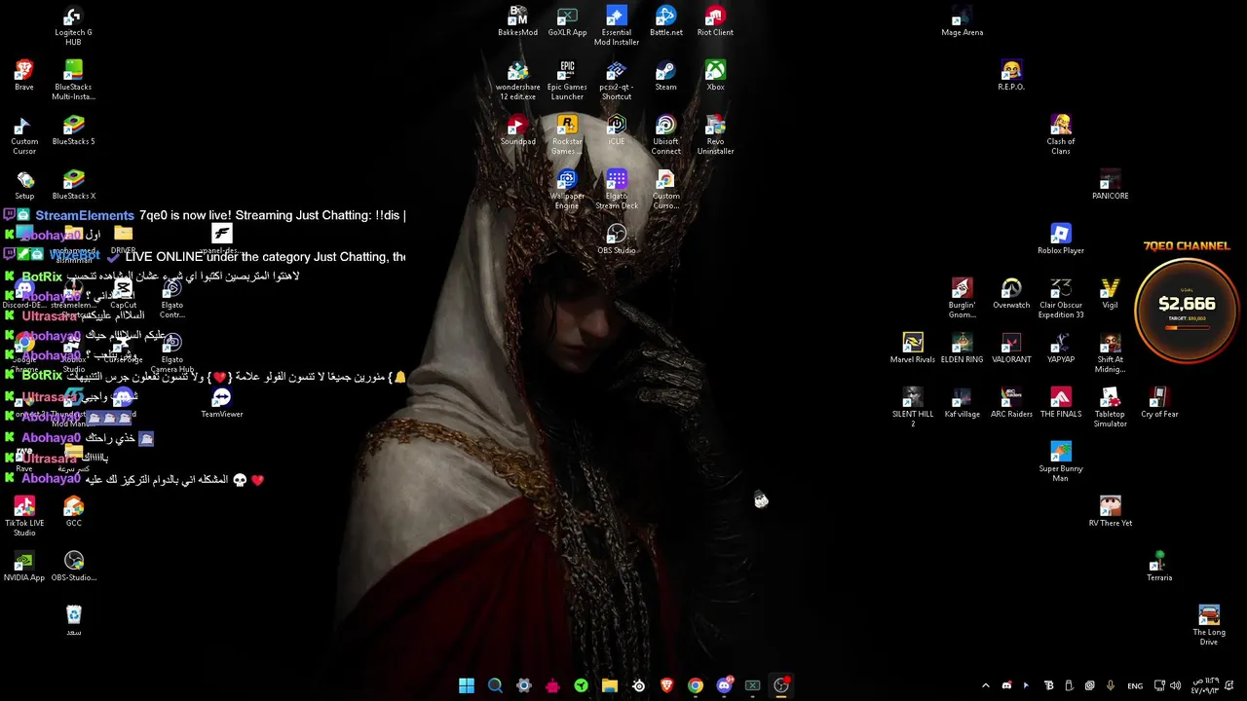This screenshot has height=701, width=1247.
Task: Launch ARC Raiders desktop icon
Action: click(1011, 403)
